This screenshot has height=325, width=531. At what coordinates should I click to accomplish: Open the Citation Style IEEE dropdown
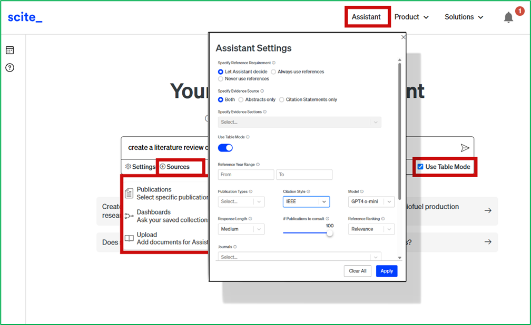(306, 201)
